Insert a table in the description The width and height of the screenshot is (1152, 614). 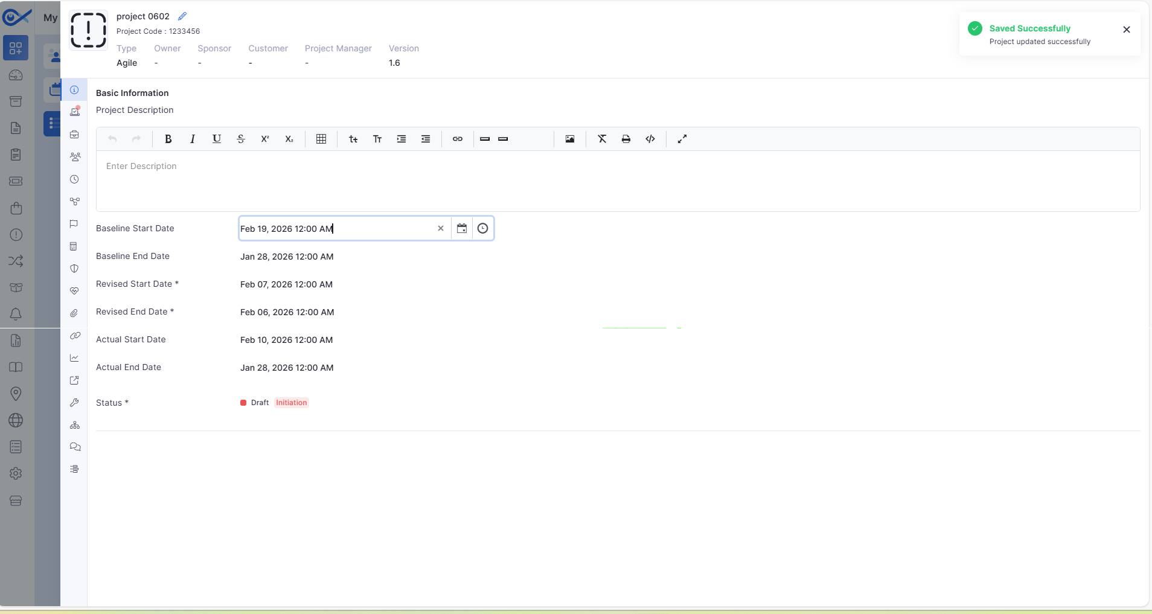[321, 139]
